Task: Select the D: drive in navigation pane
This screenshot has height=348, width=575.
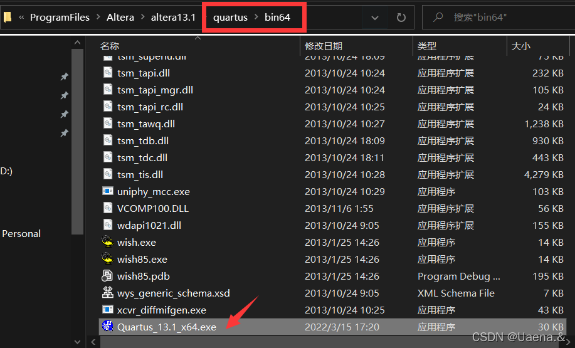Action: click(6, 171)
